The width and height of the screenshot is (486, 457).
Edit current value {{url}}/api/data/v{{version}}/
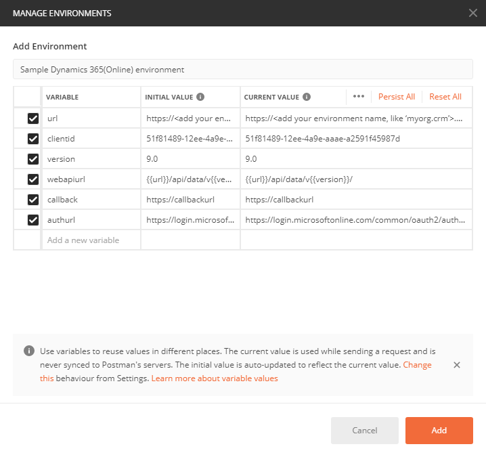coord(356,179)
